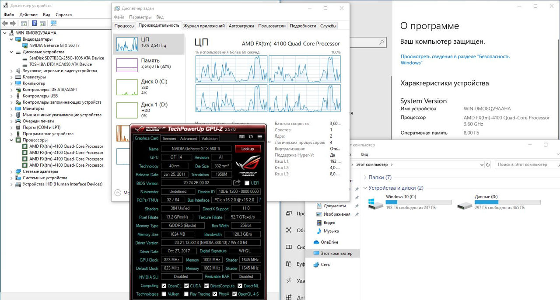Click the scan for hardware changes monitor icon
This screenshot has height=300, width=560.
[x=53, y=23]
